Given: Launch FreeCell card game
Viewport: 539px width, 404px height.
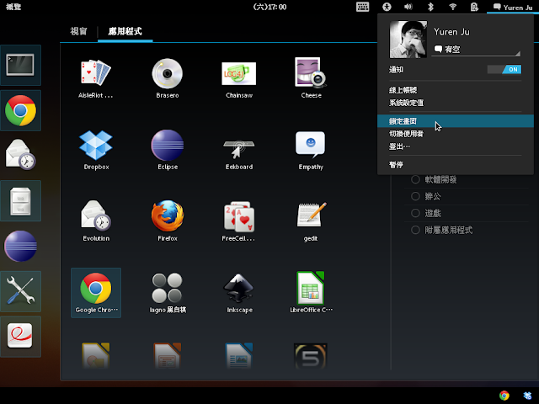Looking at the screenshot, I should 239,221.
